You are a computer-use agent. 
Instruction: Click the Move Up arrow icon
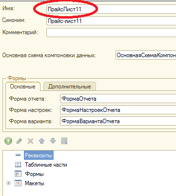[41, 141]
